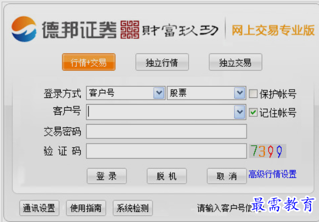Refresh the 7399 captcha image
Image resolution: width=319 pixels, height=222 pixels.
tap(268, 151)
